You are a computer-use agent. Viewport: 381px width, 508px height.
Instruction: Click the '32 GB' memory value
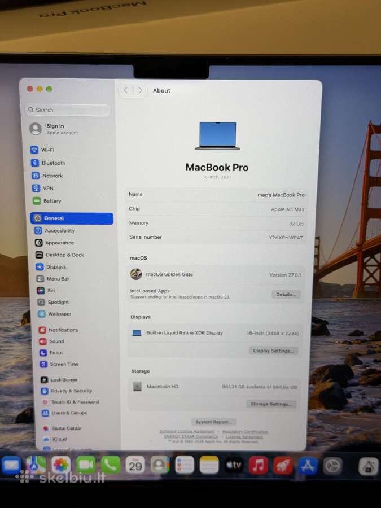pyautogui.click(x=296, y=224)
